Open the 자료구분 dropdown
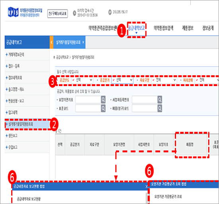Screen dimensions: 219x204 164,80
